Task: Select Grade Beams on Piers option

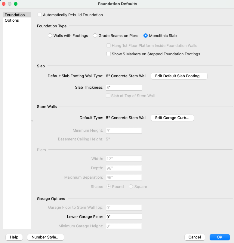Action: (x=95, y=35)
